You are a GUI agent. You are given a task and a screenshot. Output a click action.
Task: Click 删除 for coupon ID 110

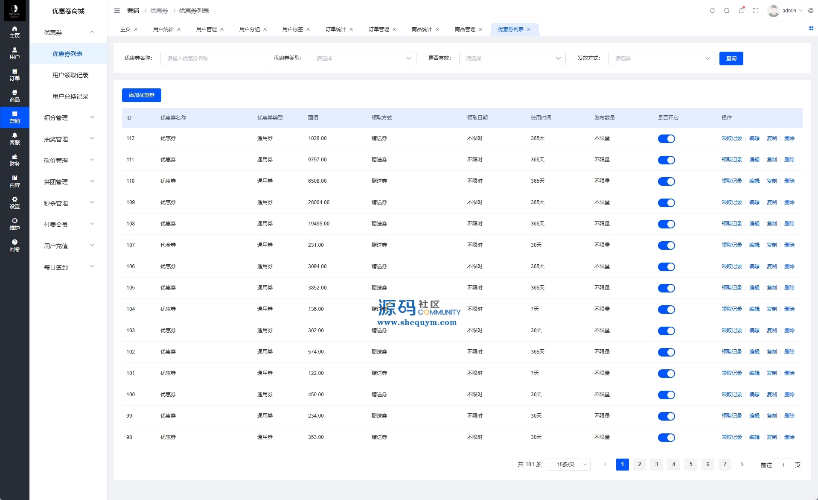789,181
